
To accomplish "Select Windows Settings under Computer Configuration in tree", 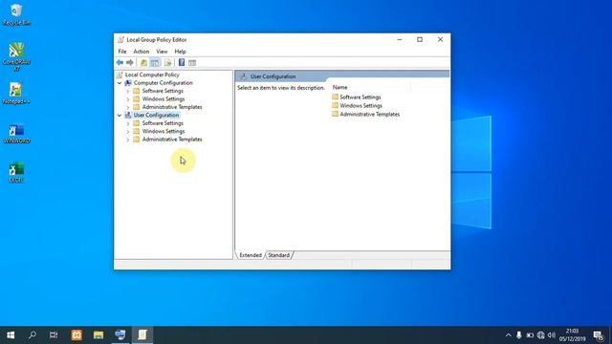I will coord(164,99).
